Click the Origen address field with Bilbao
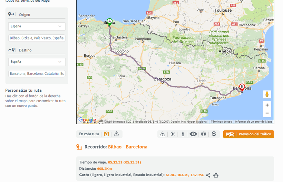Screen dimensions: 283x182 click(x=37, y=38)
